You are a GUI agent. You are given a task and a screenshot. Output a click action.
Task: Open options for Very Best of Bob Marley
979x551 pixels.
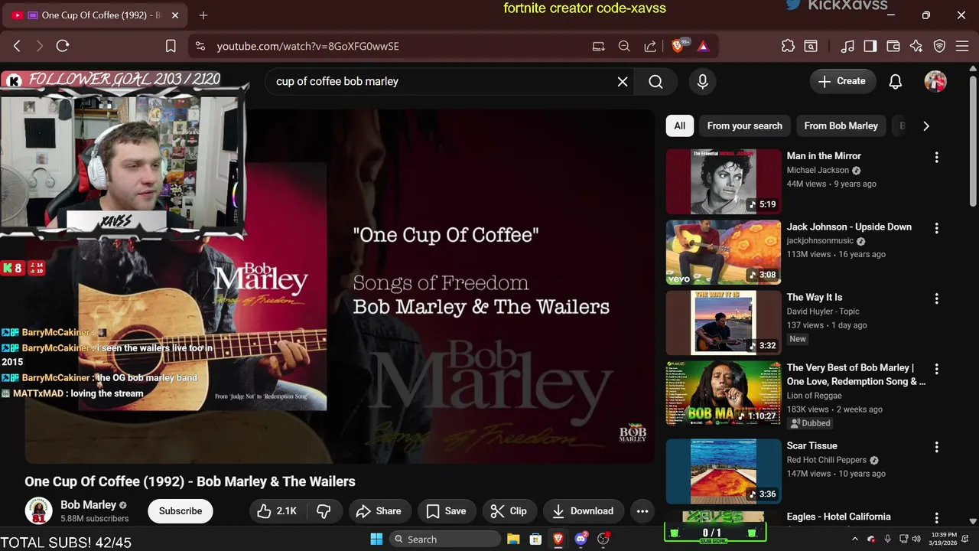(x=936, y=369)
